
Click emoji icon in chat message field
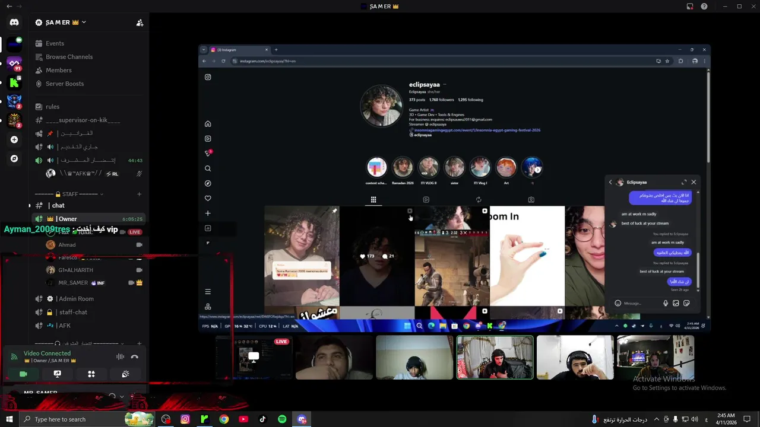tap(618, 303)
